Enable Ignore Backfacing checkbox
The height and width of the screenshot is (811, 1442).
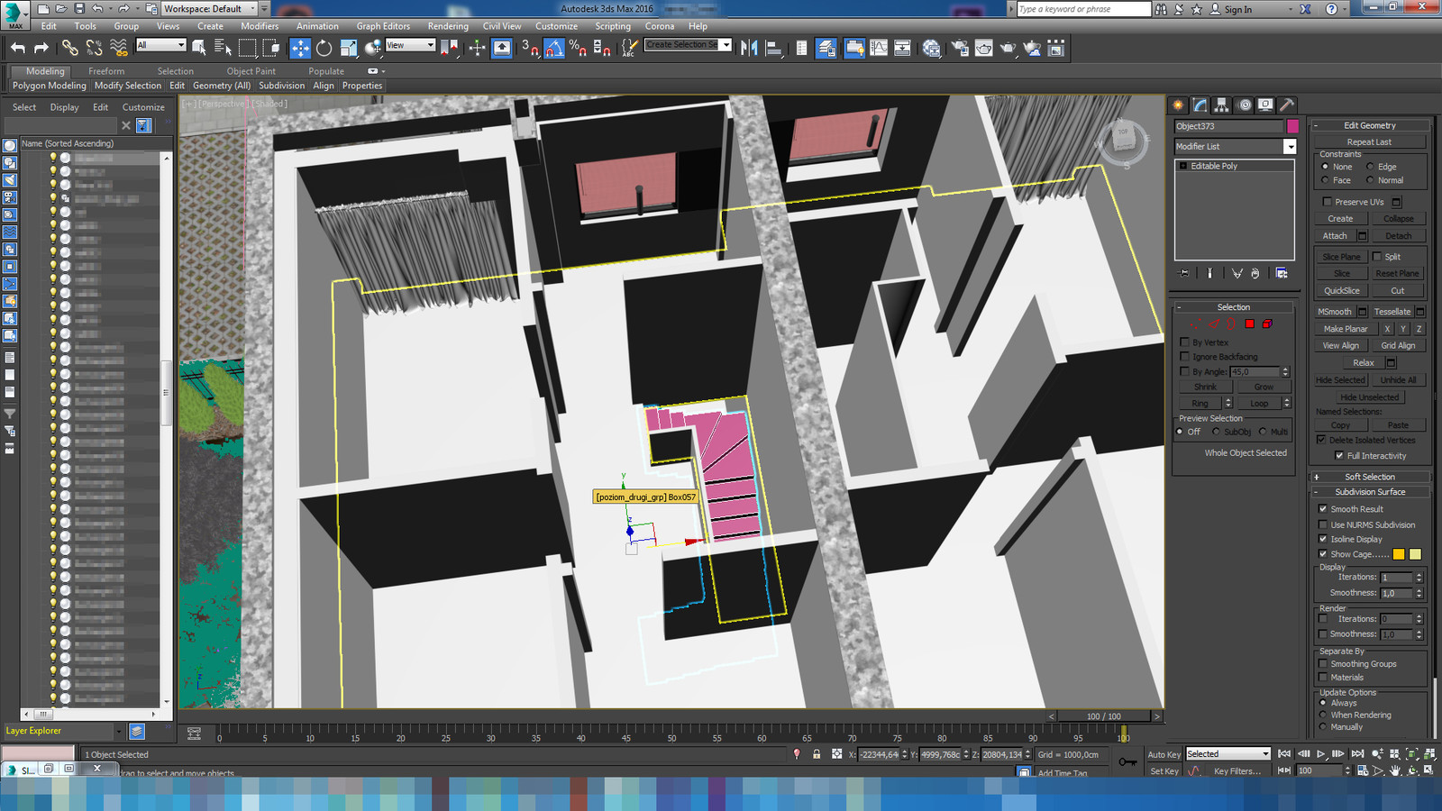coord(1185,357)
